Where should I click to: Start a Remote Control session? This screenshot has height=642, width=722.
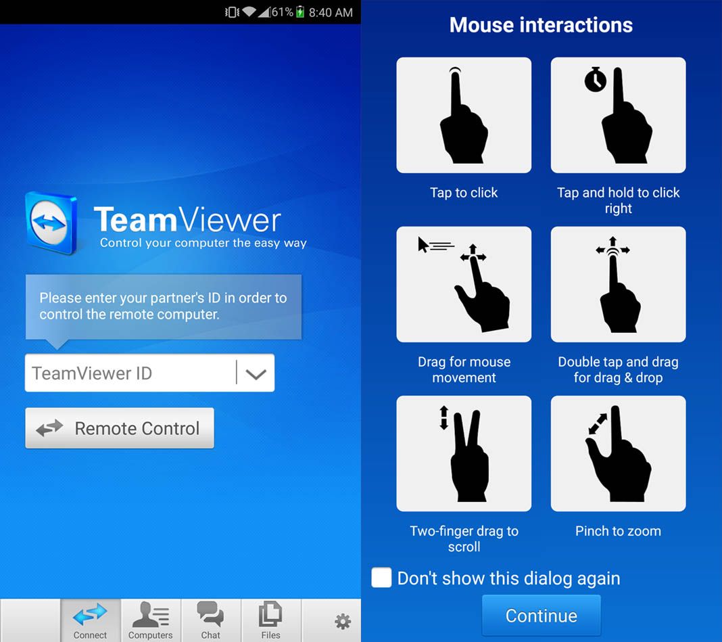pyautogui.click(x=120, y=428)
